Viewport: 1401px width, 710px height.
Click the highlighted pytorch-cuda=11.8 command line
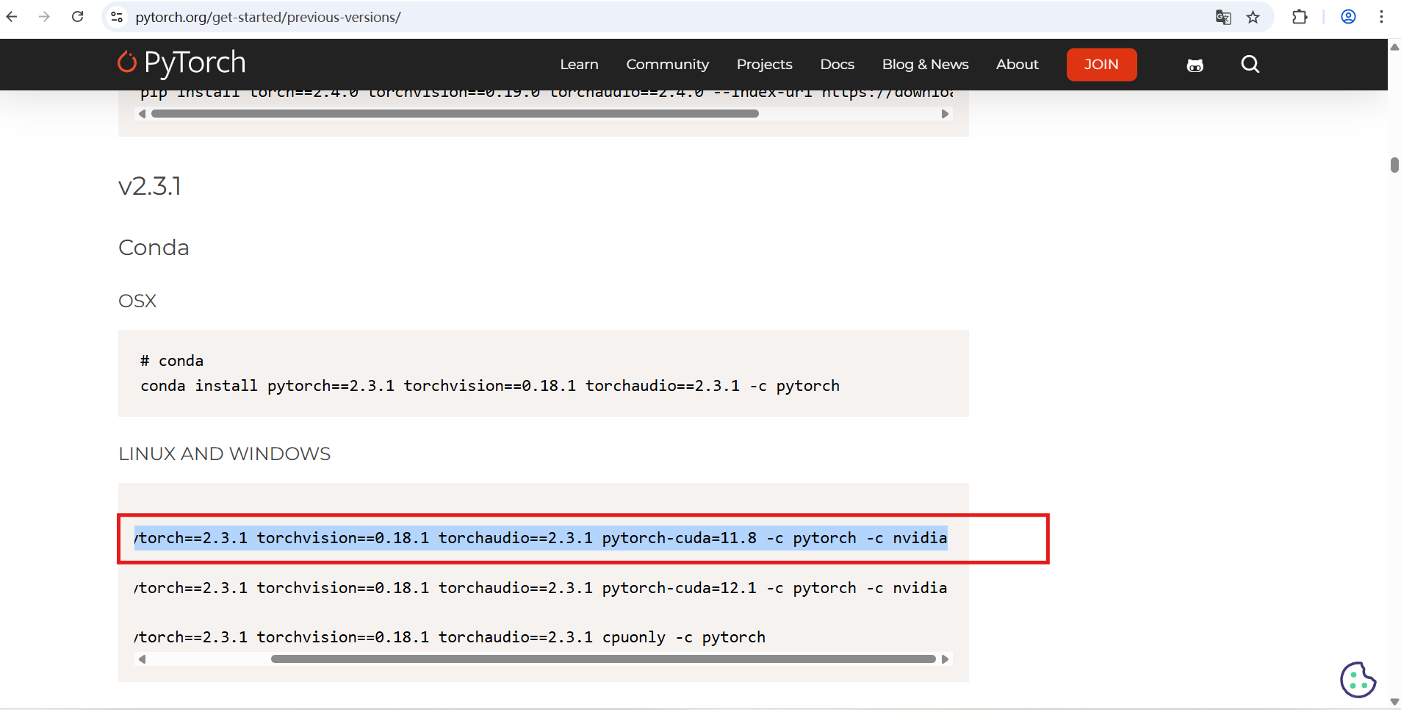click(x=541, y=538)
